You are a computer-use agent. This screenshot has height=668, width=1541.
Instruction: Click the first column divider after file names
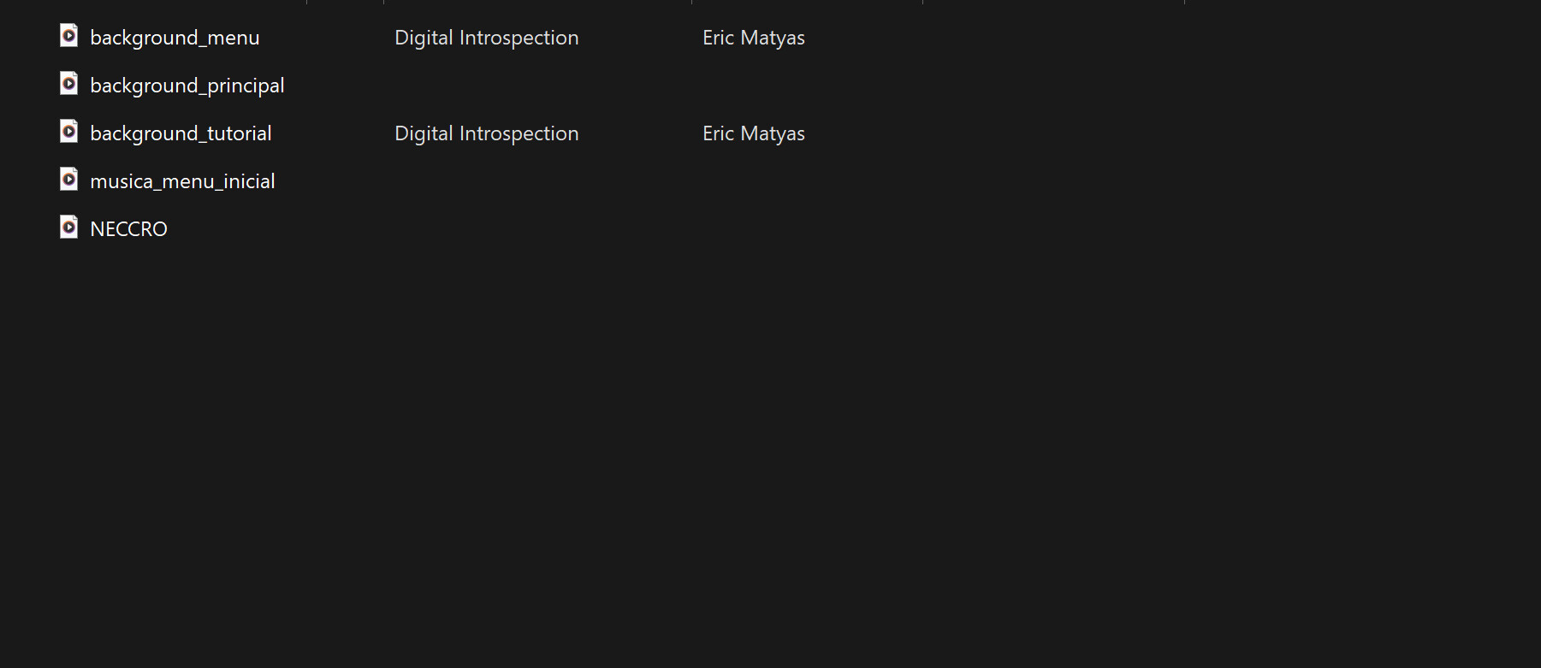[306, 2]
